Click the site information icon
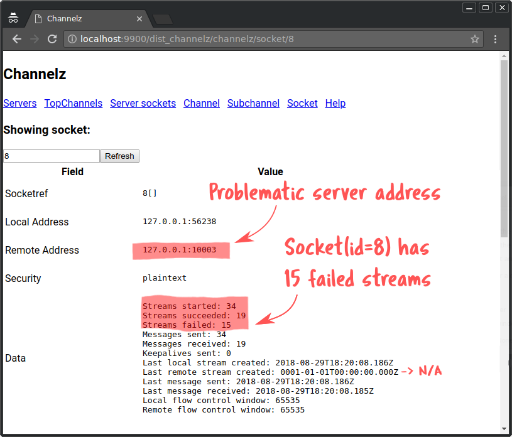The height and width of the screenshot is (437, 512). point(72,39)
